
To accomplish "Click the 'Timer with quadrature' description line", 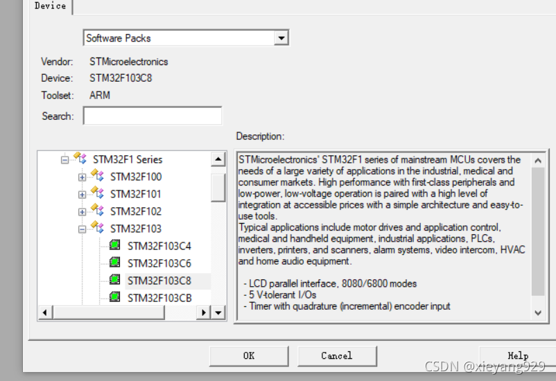I will point(347,306).
